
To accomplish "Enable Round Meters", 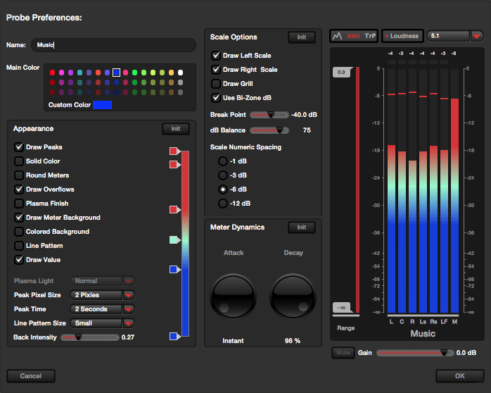I will [19, 175].
